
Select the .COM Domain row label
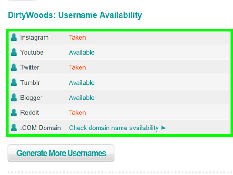pos(41,128)
